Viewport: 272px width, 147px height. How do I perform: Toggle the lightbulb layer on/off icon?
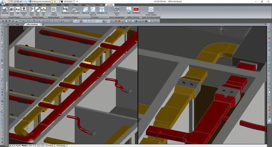coord(52,1)
